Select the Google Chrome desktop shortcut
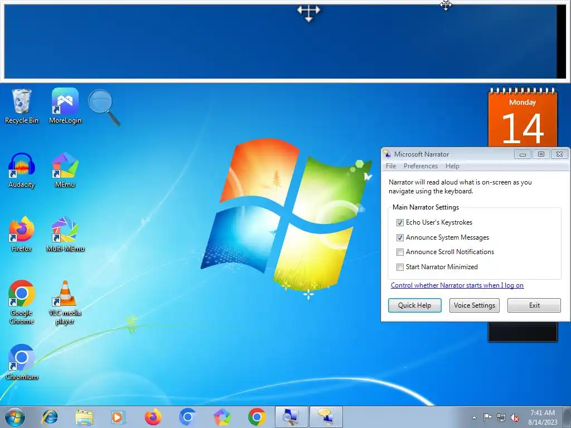 [x=22, y=302]
